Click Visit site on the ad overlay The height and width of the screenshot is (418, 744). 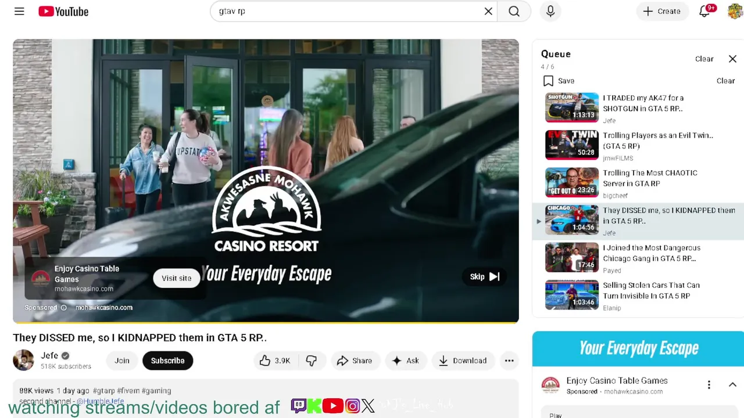(176, 278)
